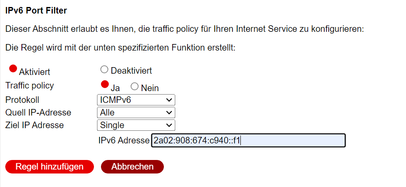Click into the IPv6 Adresse input field
Image resolution: width=406 pixels, height=187 pixels.
click(248, 140)
